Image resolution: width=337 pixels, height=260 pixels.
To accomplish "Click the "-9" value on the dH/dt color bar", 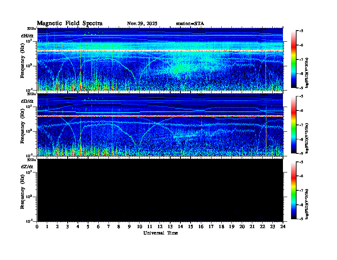I will [x=301, y=88].
